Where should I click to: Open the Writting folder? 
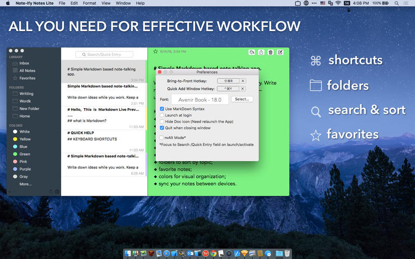(x=26, y=94)
